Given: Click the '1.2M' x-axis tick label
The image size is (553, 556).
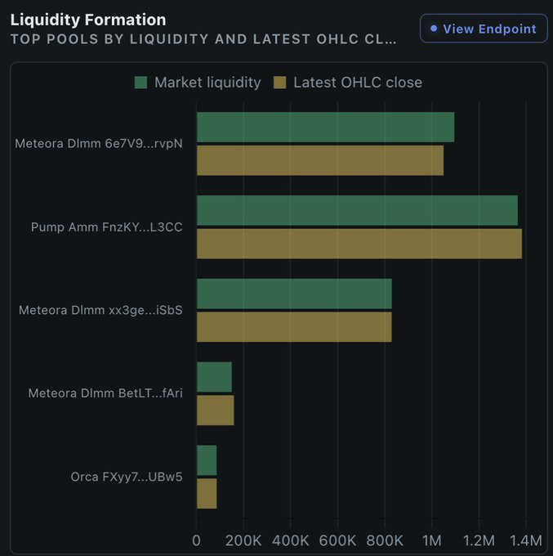Looking at the screenshot, I should click(479, 540).
